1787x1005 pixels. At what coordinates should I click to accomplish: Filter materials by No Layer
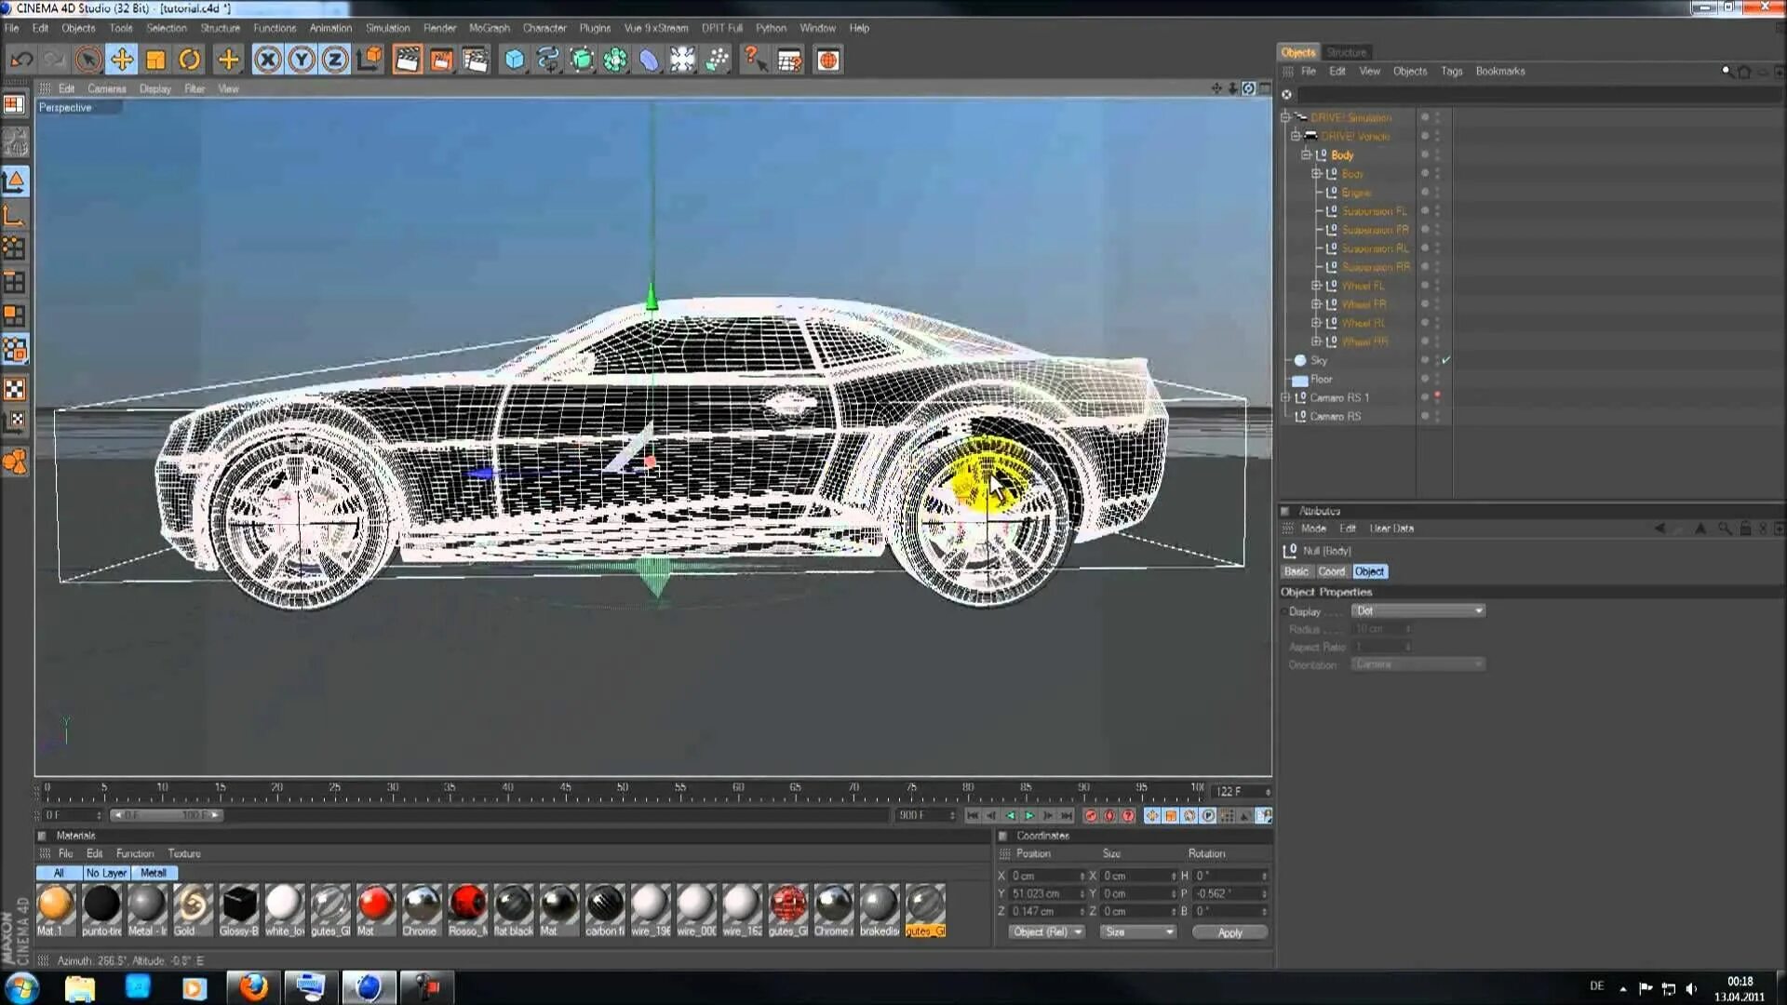point(106,873)
